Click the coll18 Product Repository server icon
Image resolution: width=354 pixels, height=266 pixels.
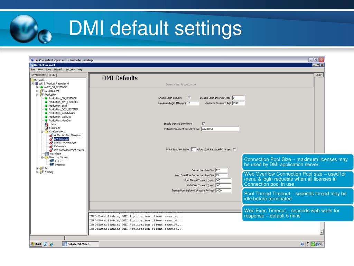coord(37,83)
